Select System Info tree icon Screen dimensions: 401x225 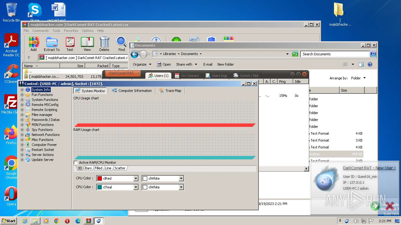(28, 90)
